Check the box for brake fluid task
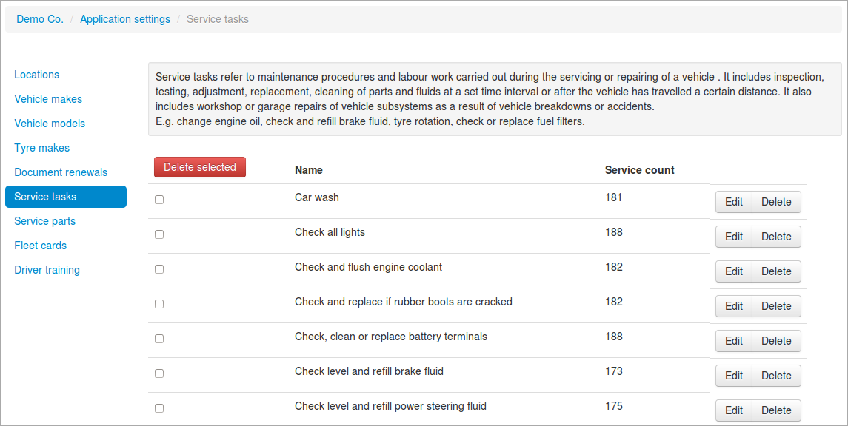848x426 pixels. tap(159, 373)
